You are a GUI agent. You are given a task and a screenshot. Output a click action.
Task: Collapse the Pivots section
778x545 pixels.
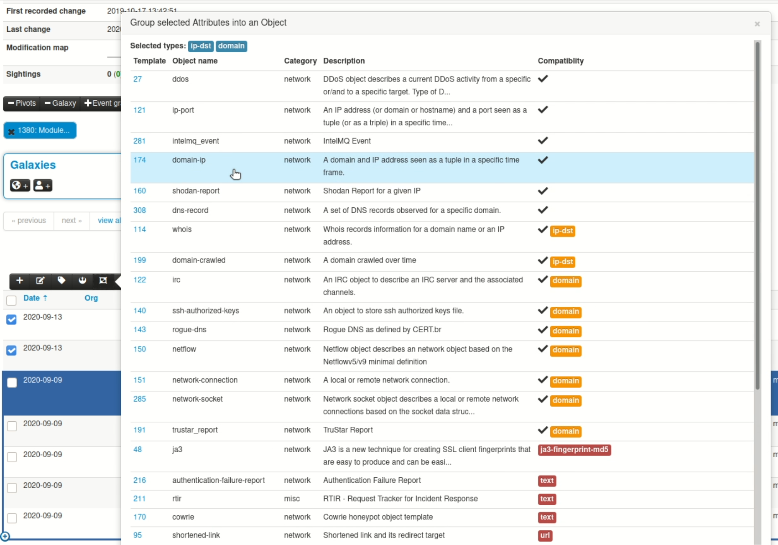coord(22,103)
